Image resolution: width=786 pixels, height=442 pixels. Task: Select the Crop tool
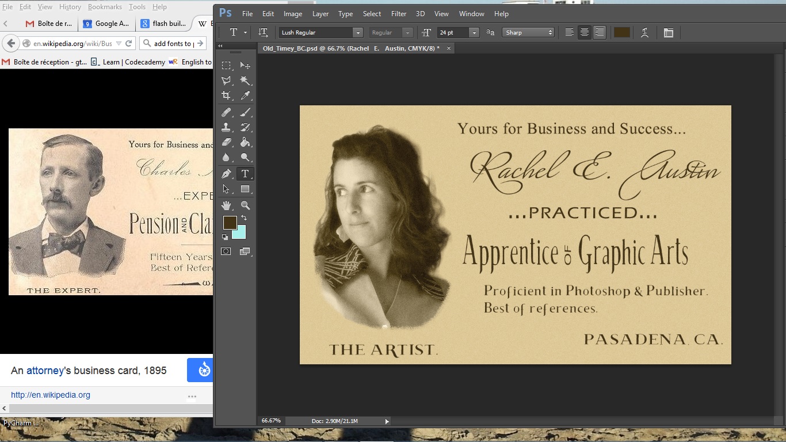pos(226,96)
